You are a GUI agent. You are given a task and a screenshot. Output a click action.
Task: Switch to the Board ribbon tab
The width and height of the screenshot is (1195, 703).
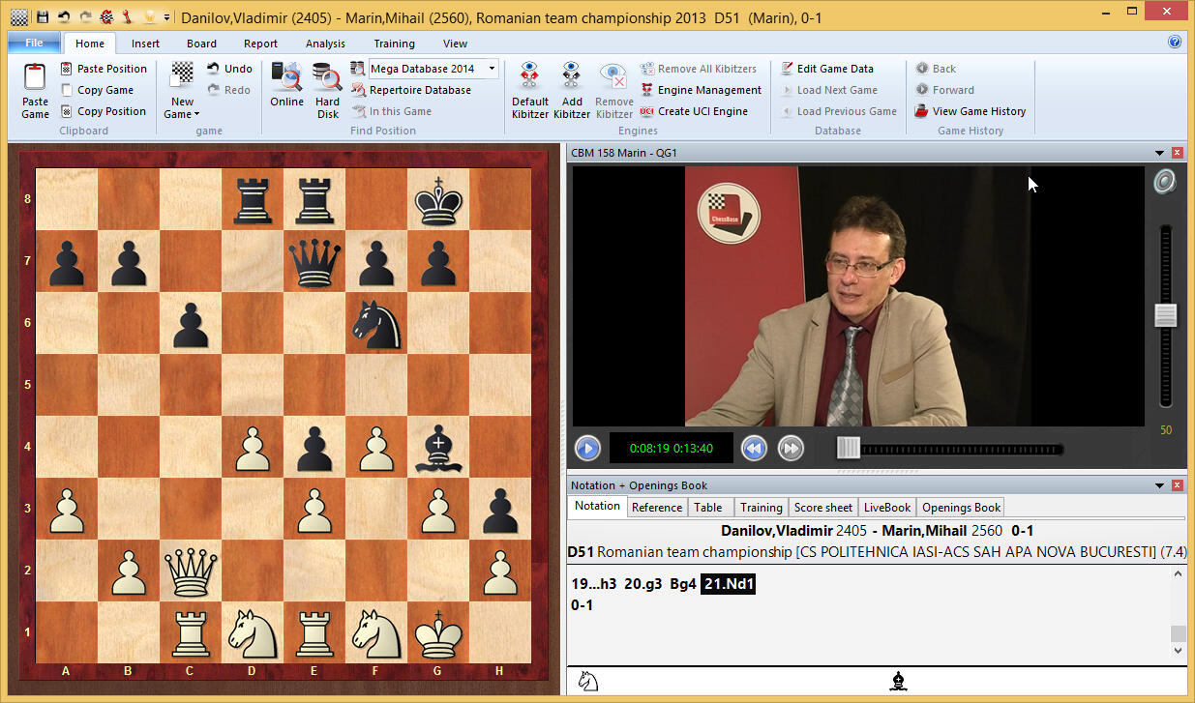(202, 44)
